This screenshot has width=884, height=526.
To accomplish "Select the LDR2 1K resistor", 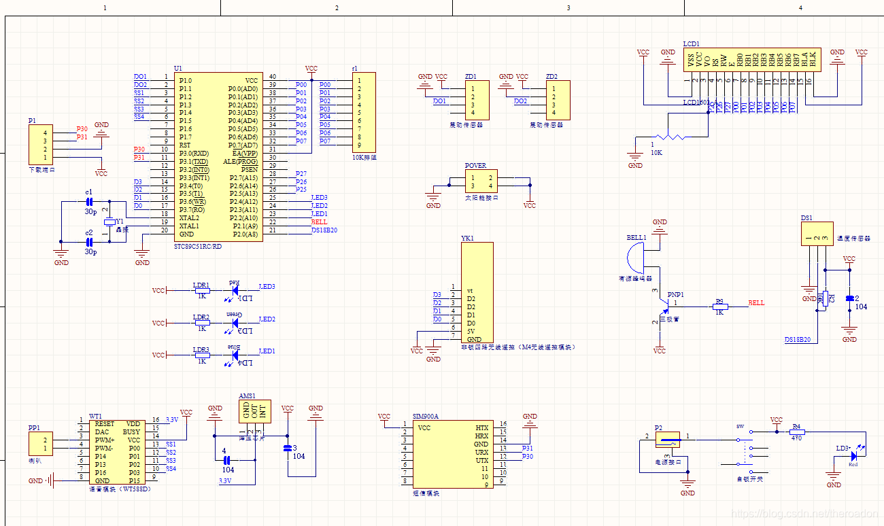I will [201, 323].
